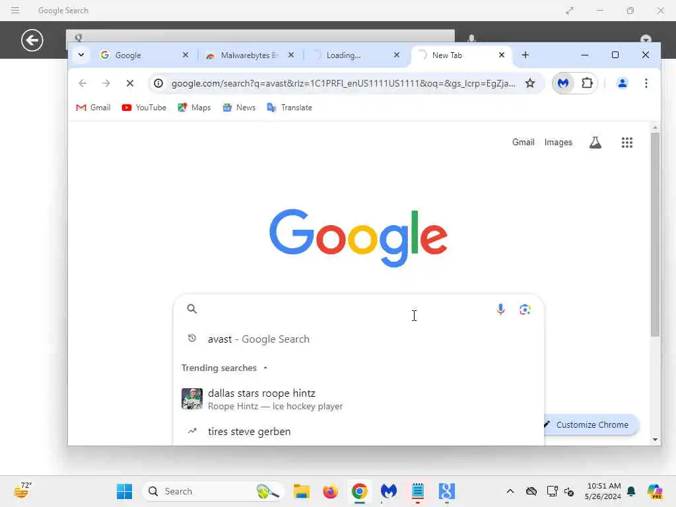Open Chrome three-dot menu

(x=646, y=83)
